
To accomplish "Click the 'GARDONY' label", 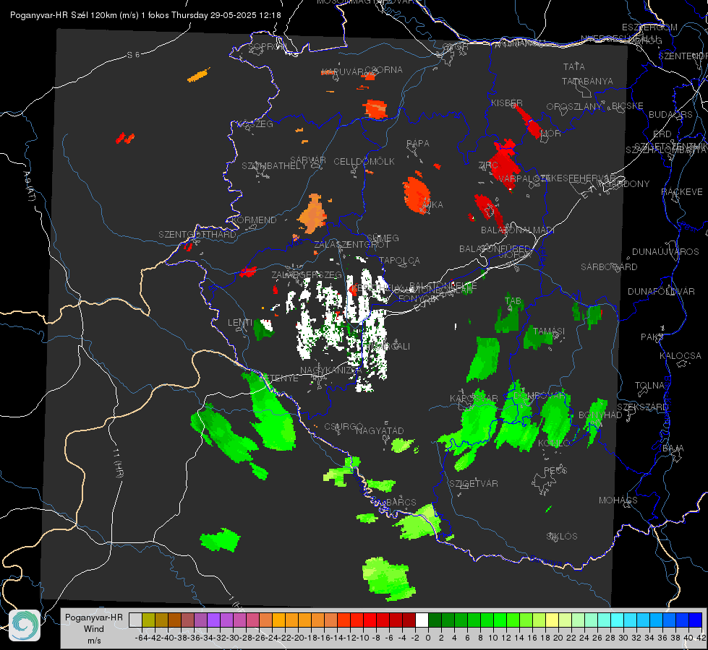I will point(628,183).
